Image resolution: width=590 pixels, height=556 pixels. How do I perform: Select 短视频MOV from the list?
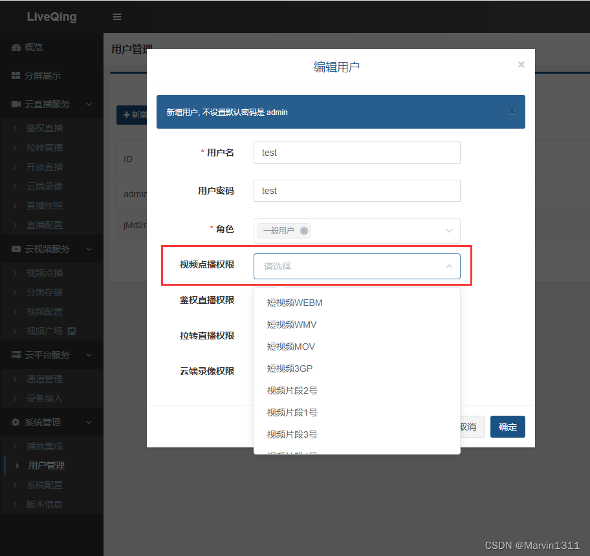click(x=356, y=347)
